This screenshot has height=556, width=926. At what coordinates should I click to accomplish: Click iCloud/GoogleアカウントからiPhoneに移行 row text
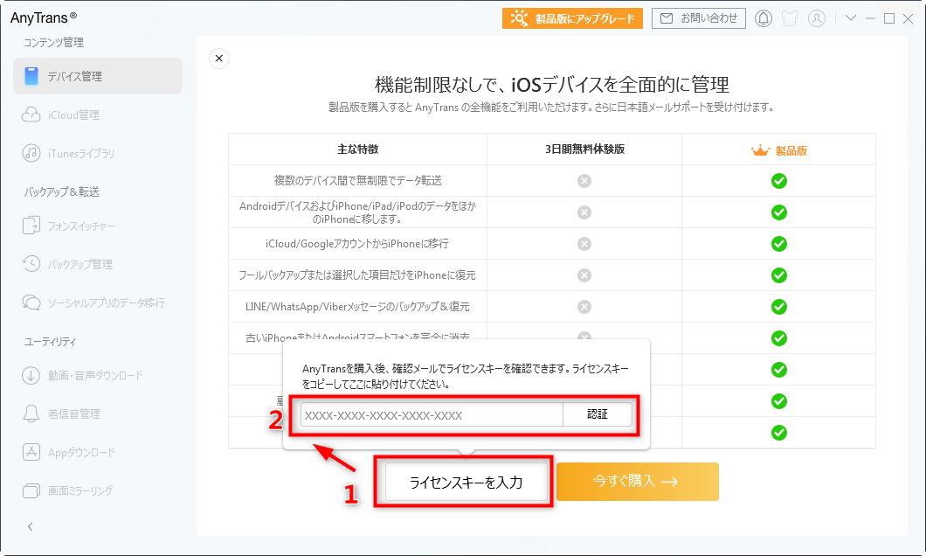click(x=357, y=243)
